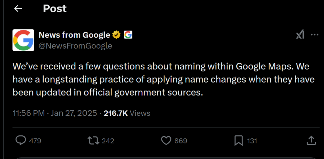Open the News from Google display name
Screen dimensions: 324x159
tap(74, 35)
